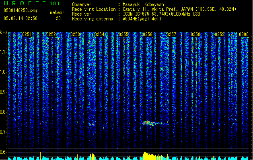
Task: Click the short meteor echo before 0254
Action: tap(92, 124)
